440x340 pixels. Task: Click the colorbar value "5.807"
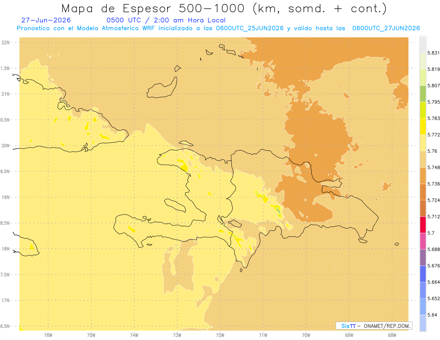pyautogui.click(x=433, y=85)
